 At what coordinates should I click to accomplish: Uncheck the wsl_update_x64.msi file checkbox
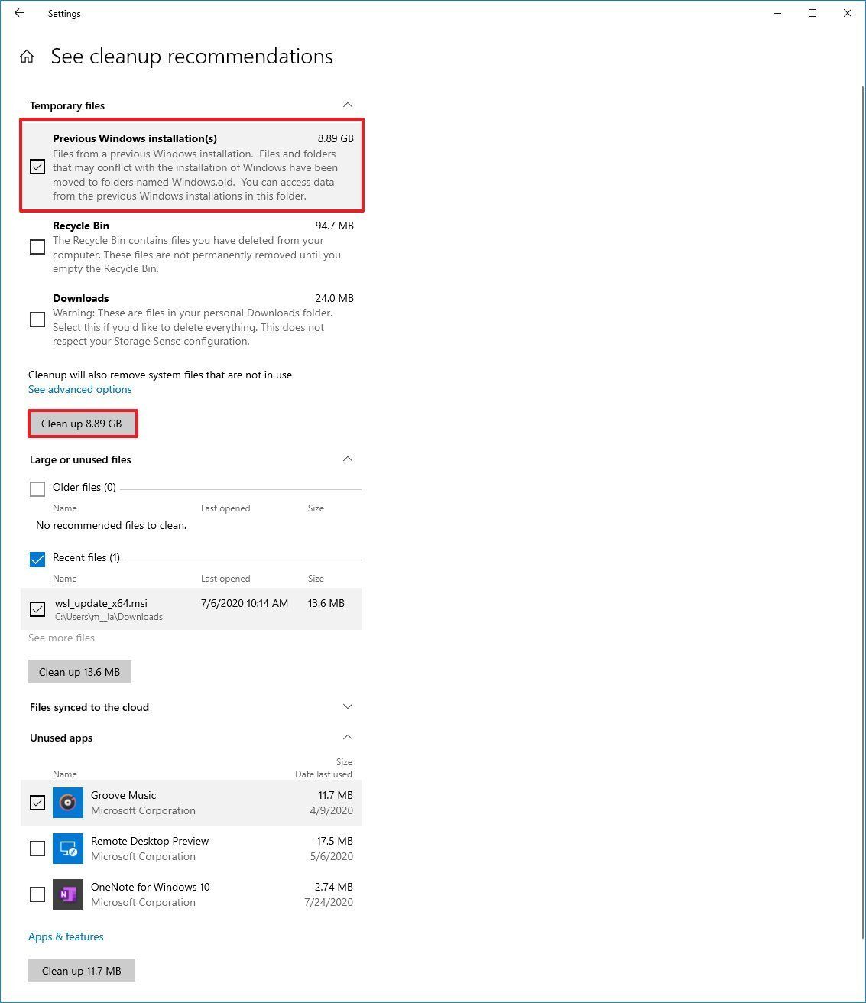coord(37,609)
